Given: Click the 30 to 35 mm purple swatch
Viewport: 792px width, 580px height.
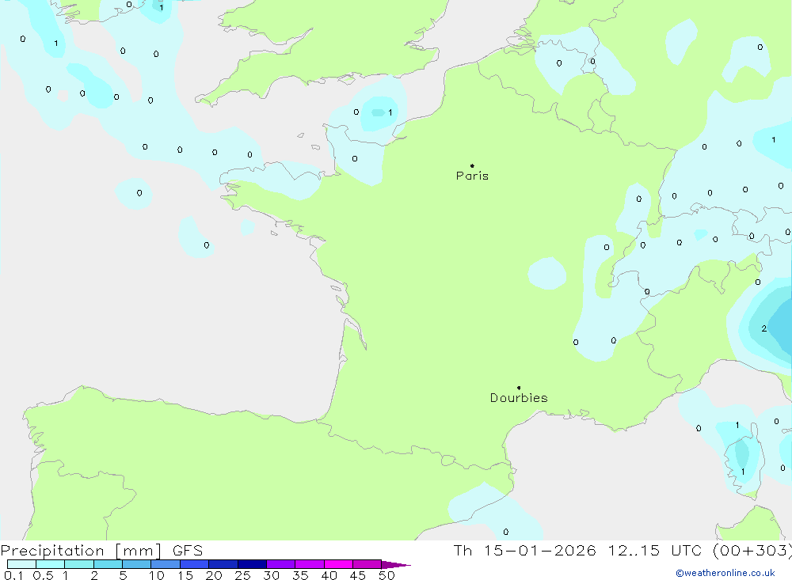Looking at the screenshot, I should 281,564.
